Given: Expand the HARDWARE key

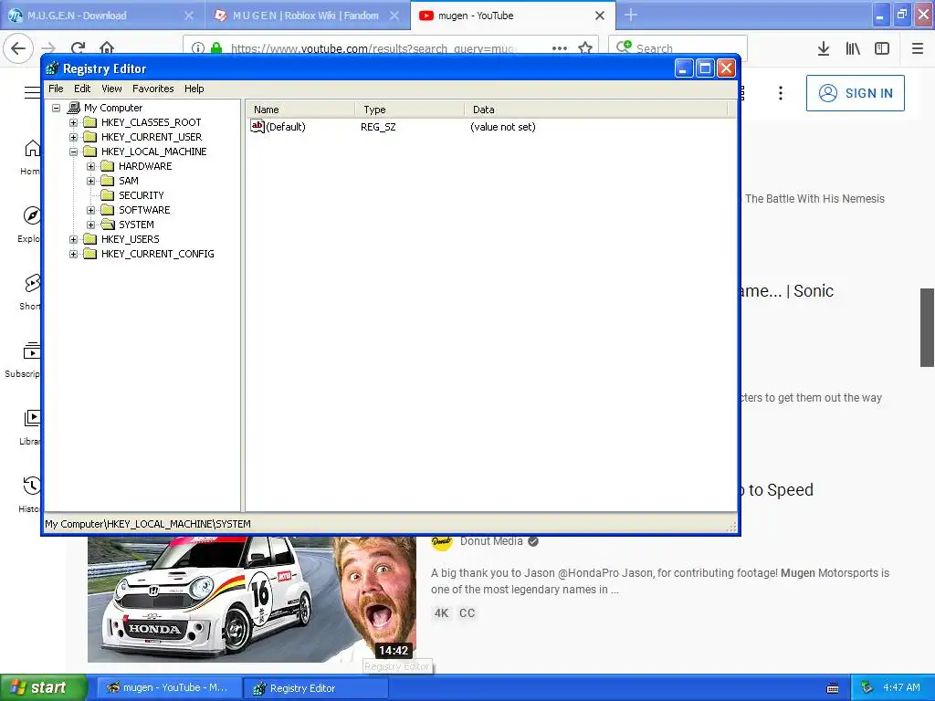Looking at the screenshot, I should (x=90, y=166).
